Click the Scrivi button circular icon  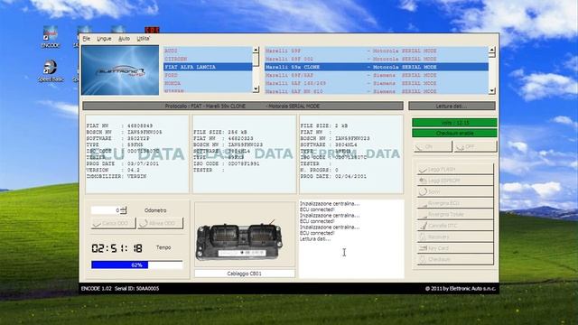click(x=423, y=191)
